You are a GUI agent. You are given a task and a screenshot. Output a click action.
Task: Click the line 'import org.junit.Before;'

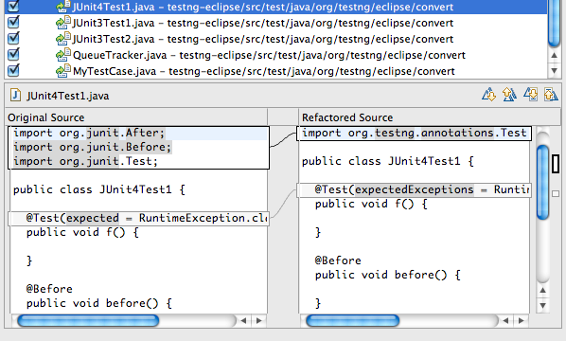click(x=92, y=147)
